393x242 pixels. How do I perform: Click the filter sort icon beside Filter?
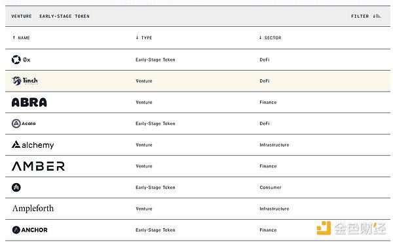(x=377, y=16)
